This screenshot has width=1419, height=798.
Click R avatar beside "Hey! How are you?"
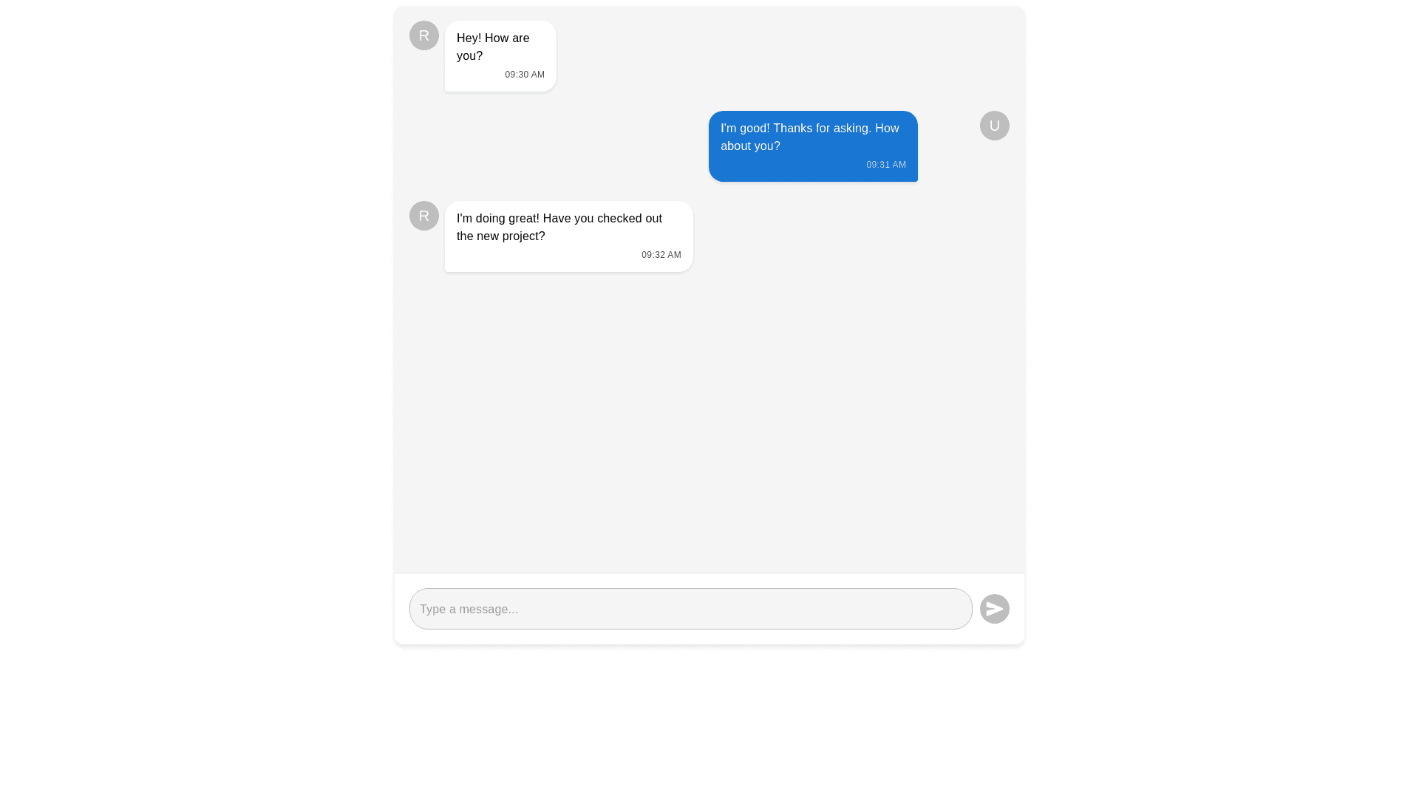pyautogui.click(x=423, y=35)
